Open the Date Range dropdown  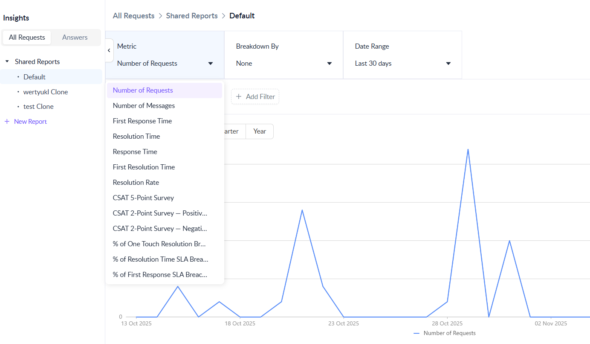(402, 63)
